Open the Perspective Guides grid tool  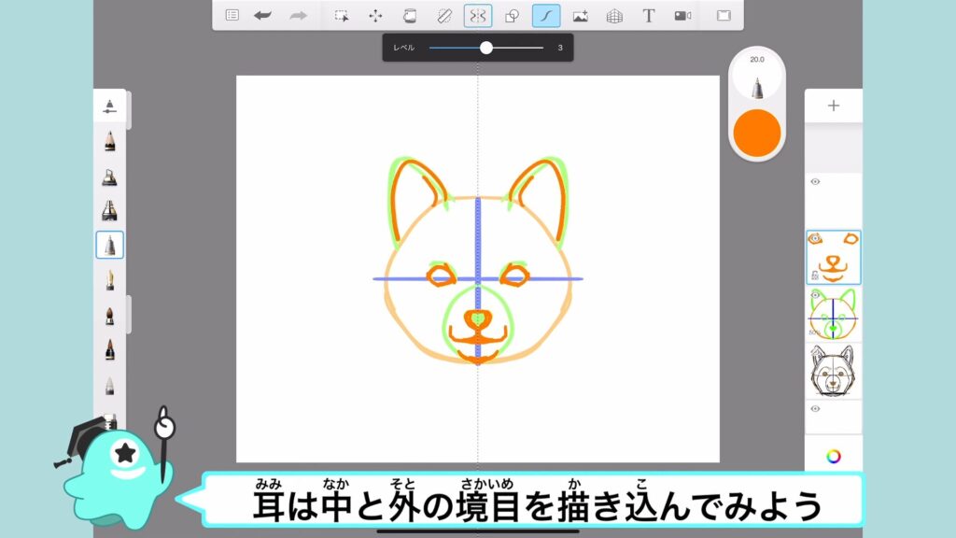pyautogui.click(x=614, y=15)
